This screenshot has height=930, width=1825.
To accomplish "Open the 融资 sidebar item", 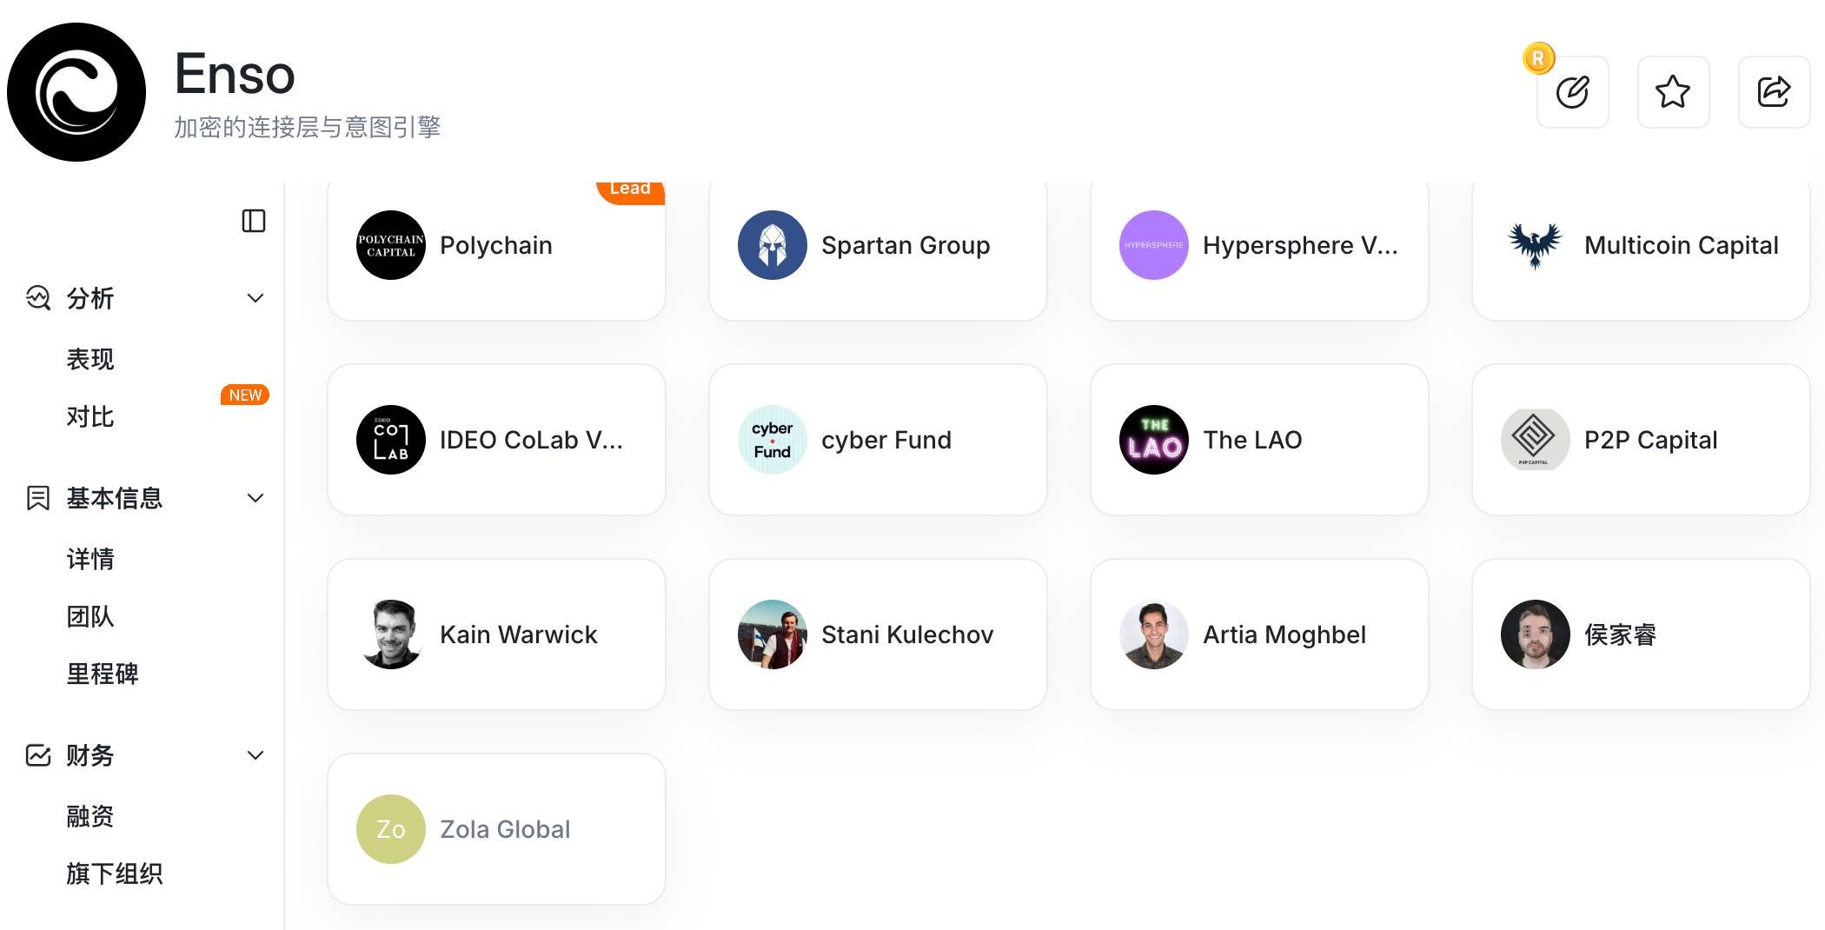I will tap(90, 816).
